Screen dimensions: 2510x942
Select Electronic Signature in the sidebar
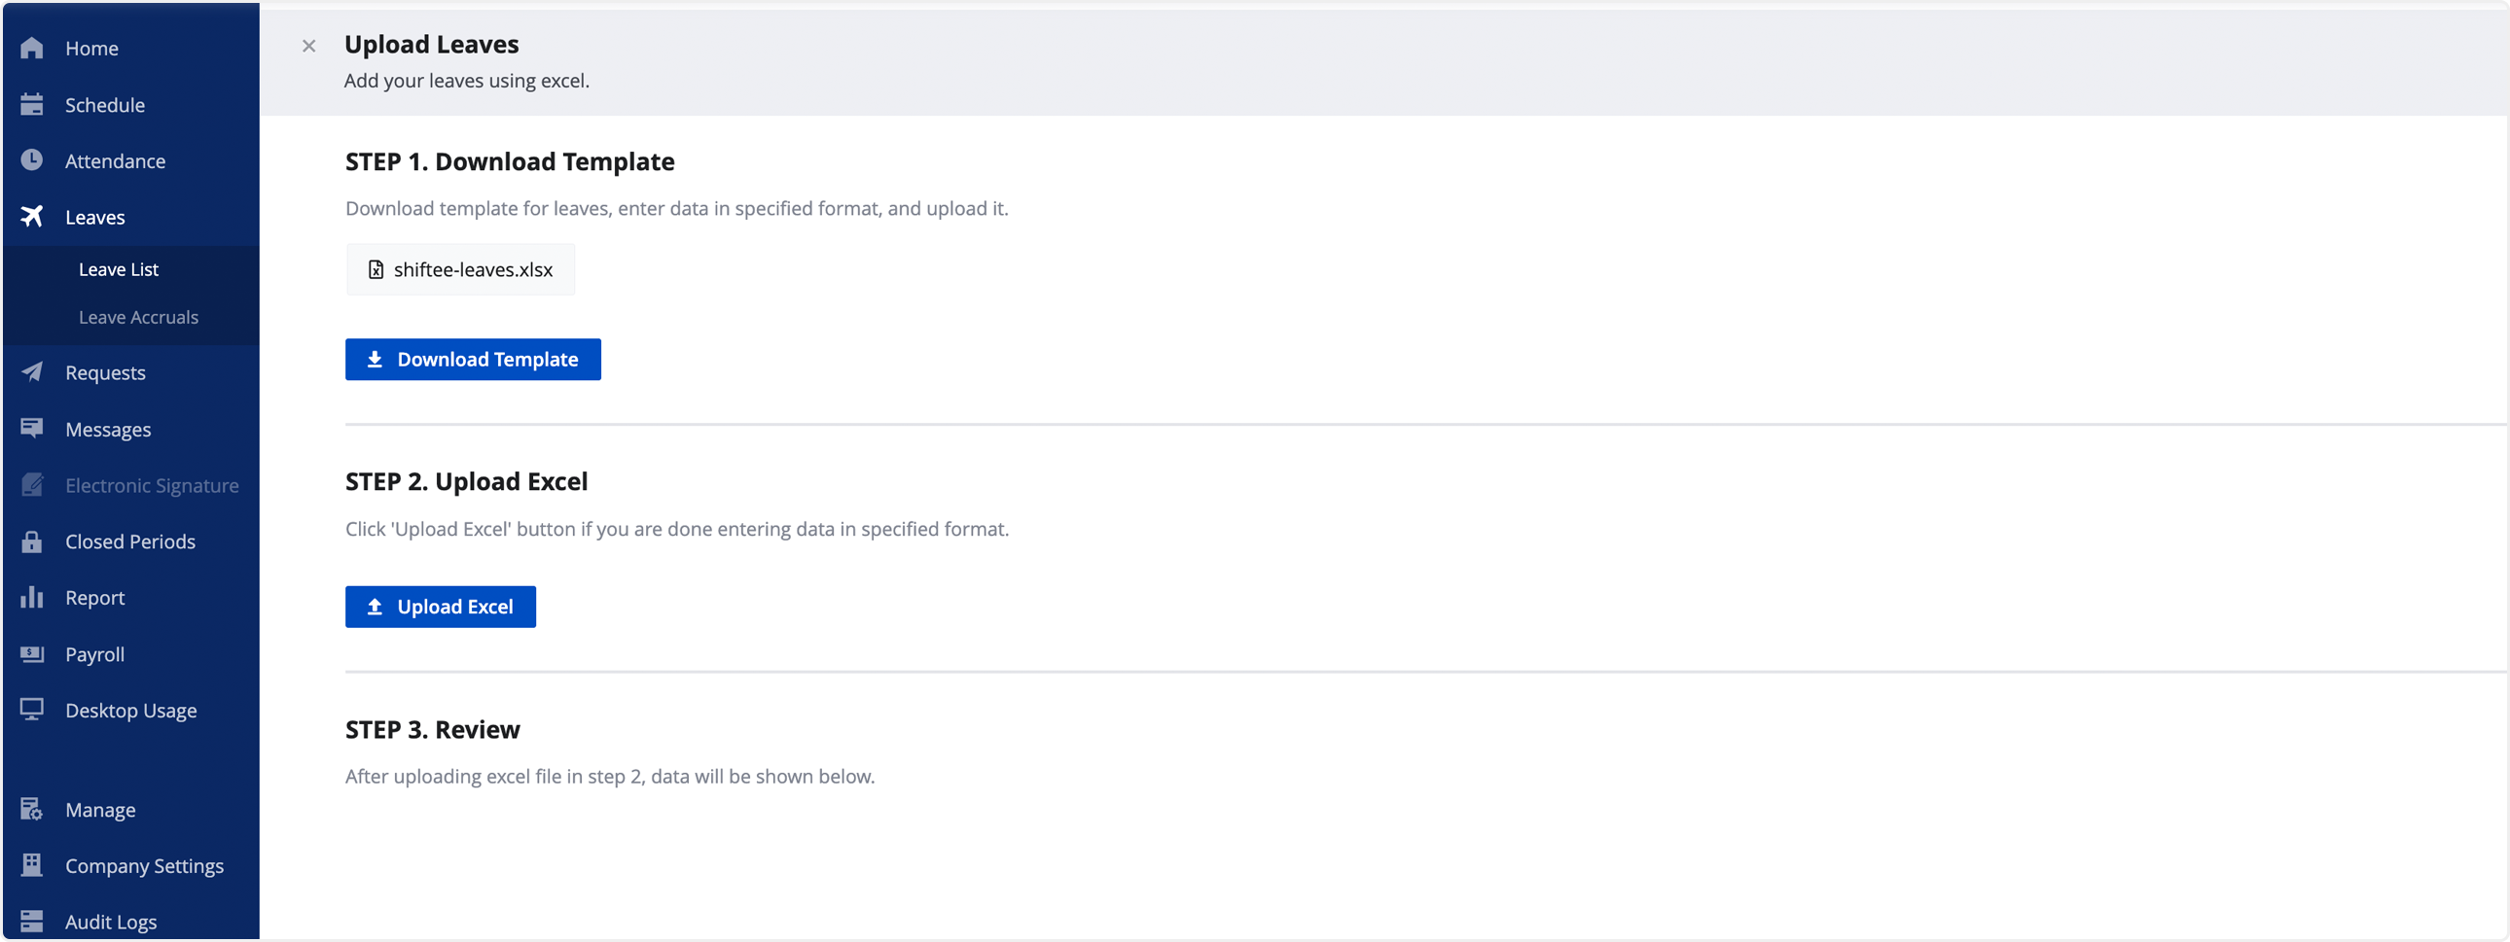pyautogui.click(x=151, y=485)
